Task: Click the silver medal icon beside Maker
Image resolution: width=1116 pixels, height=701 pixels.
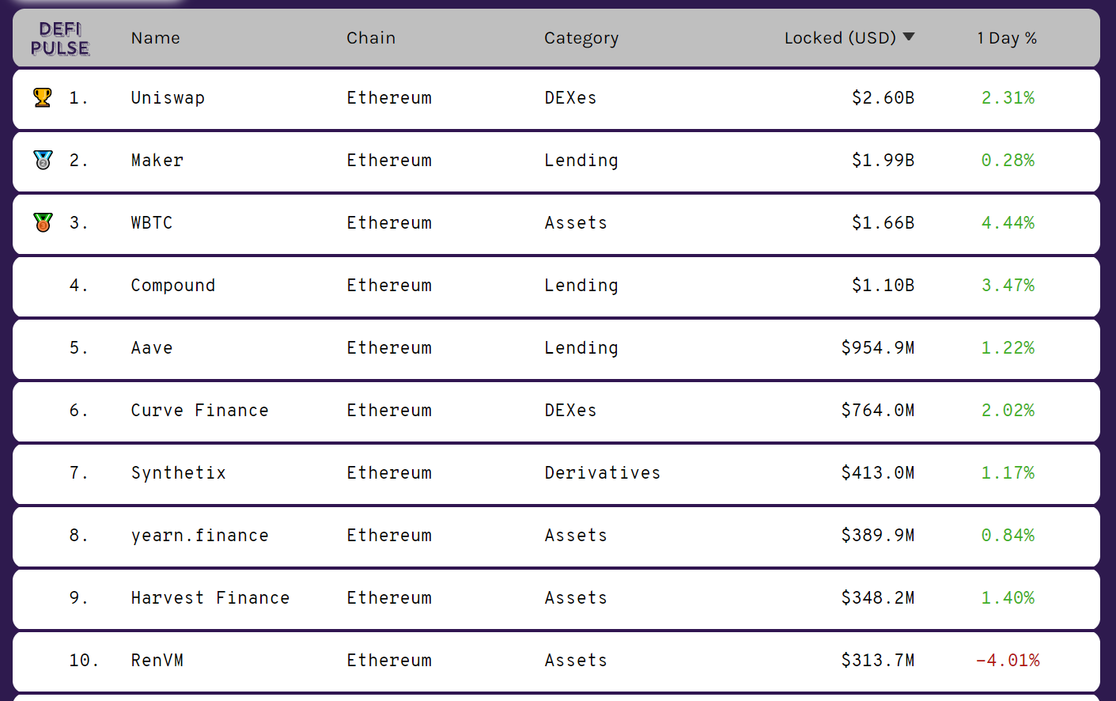Action: (x=43, y=160)
